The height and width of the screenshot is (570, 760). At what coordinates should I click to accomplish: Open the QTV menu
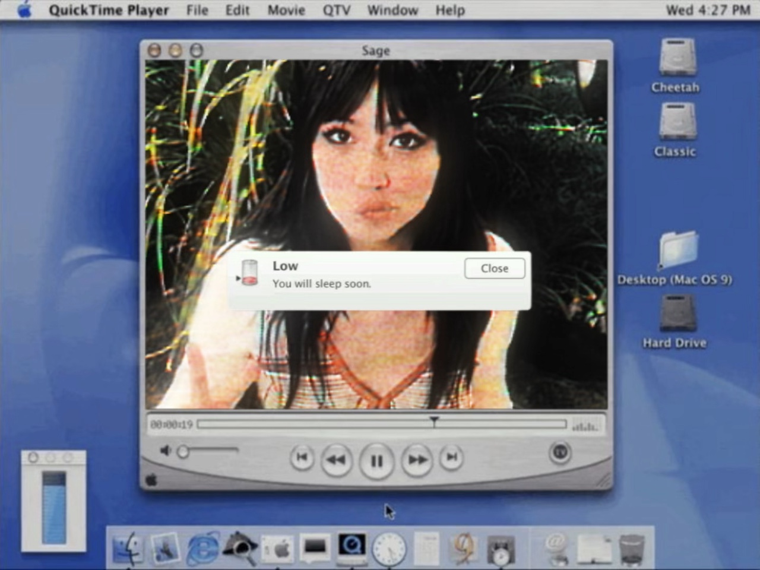pyautogui.click(x=336, y=10)
